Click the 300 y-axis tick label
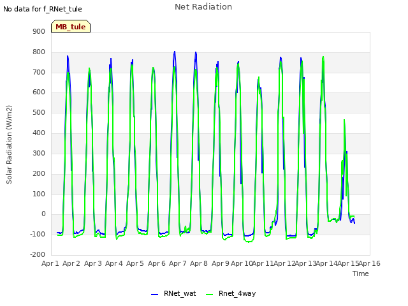The width and height of the screenshot is (408, 306). click(39, 153)
